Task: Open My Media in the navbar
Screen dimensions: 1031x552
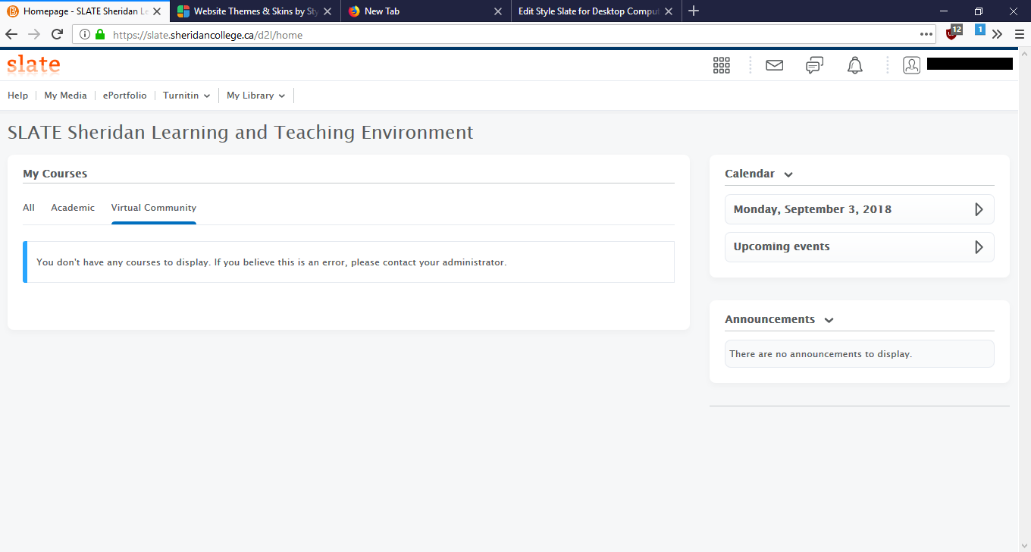Action: [65, 96]
